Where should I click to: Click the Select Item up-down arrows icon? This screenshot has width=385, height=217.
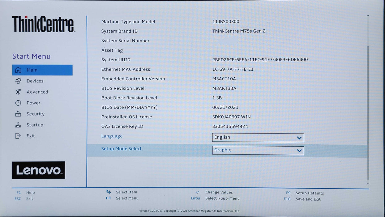[x=108, y=192]
